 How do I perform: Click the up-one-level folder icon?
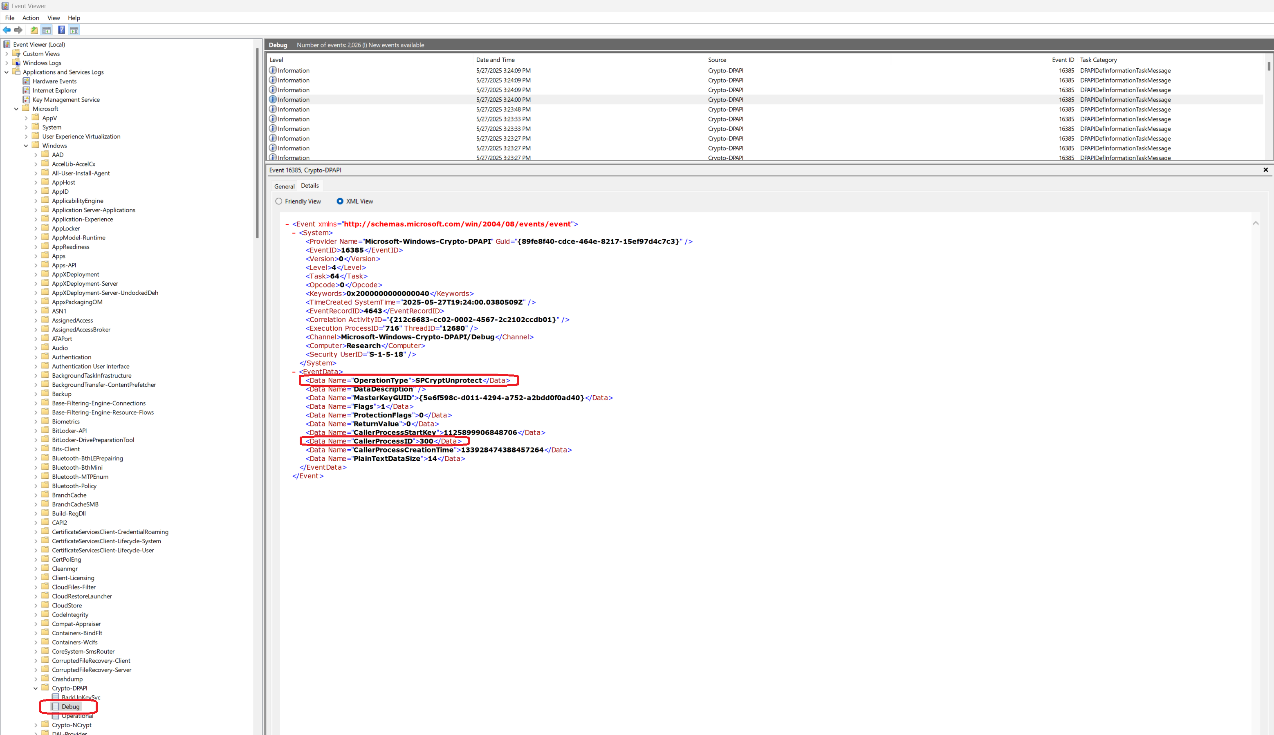(34, 30)
